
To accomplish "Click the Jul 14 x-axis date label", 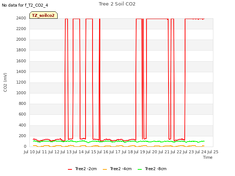I will click(79, 152).
